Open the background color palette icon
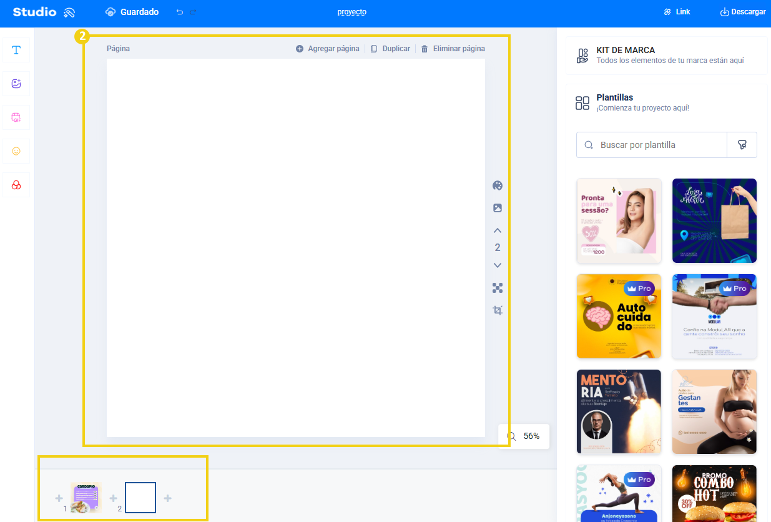Screen dimensions: 771x522 498,185
